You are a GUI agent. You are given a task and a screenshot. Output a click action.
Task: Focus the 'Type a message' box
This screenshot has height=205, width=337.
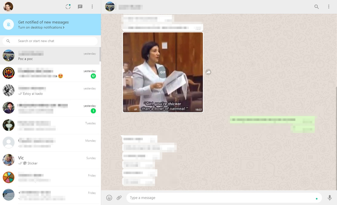coord(224,198)
